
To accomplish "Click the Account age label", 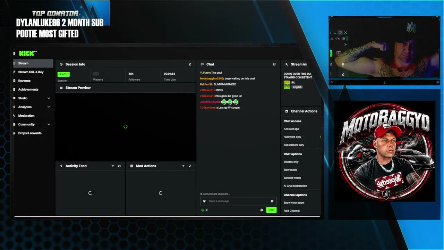I will [291, 129].
